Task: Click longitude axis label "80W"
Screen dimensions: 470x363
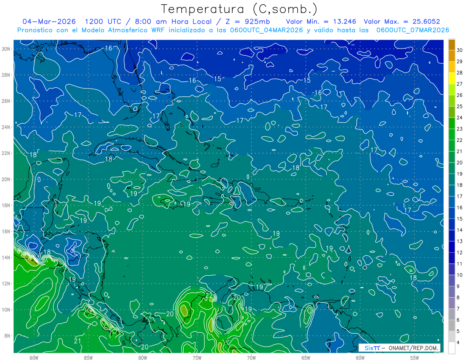Action: [x=143, y=358]
